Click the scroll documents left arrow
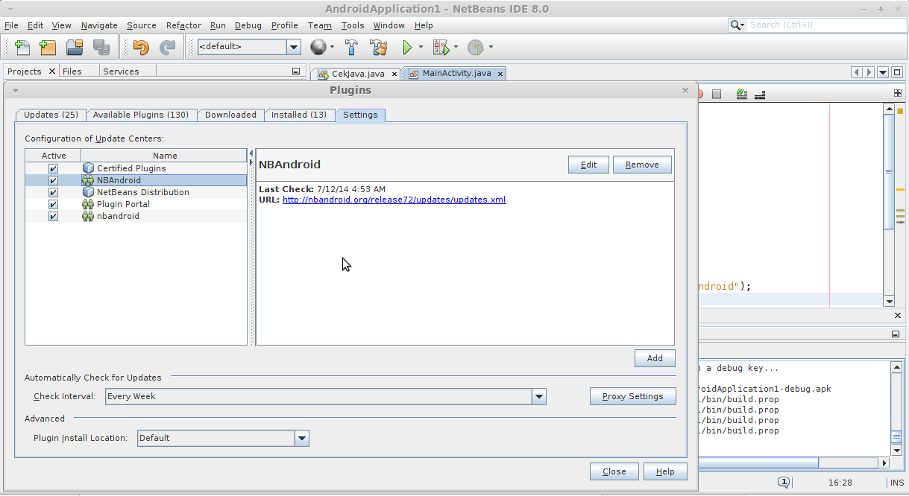909x496 pixels. pyautogui.click(x=858, y=72)
